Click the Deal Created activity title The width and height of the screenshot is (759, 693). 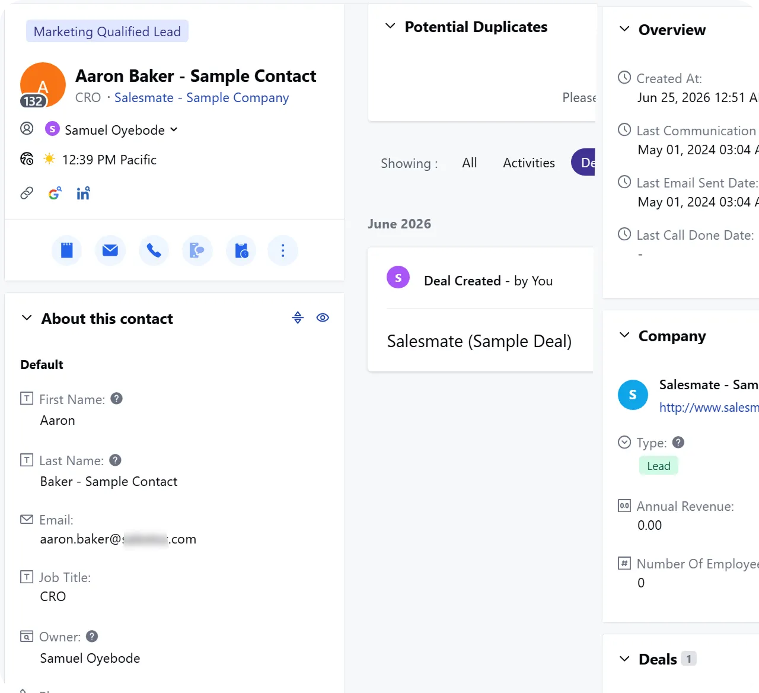(x=463, y=281)
